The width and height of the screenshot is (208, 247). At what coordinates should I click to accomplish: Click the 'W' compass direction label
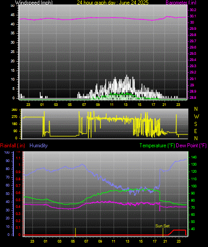click(x=196, y=117)
